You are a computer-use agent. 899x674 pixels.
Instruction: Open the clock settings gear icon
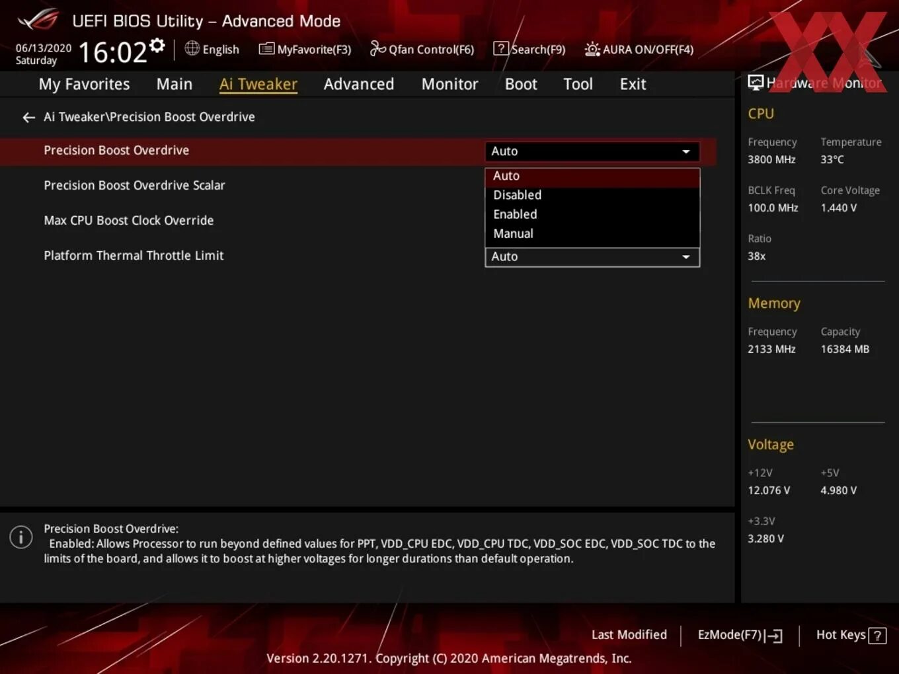click(x=157, y=45)
